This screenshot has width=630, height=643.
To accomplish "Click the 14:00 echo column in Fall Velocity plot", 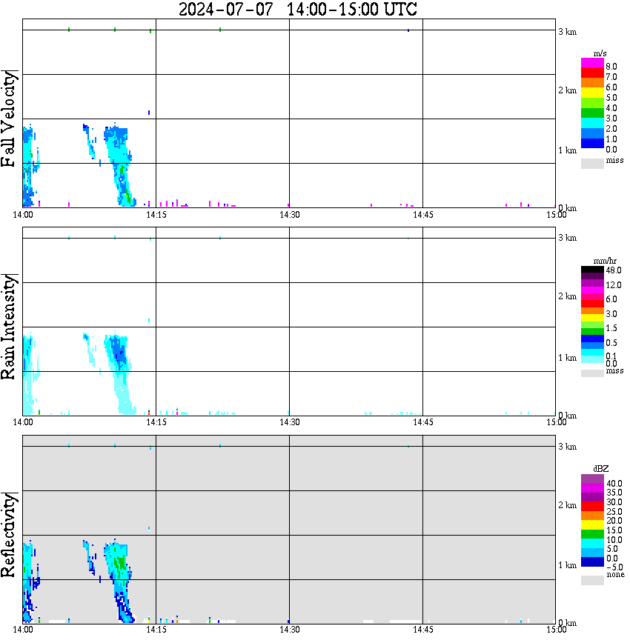I will 29,166.
